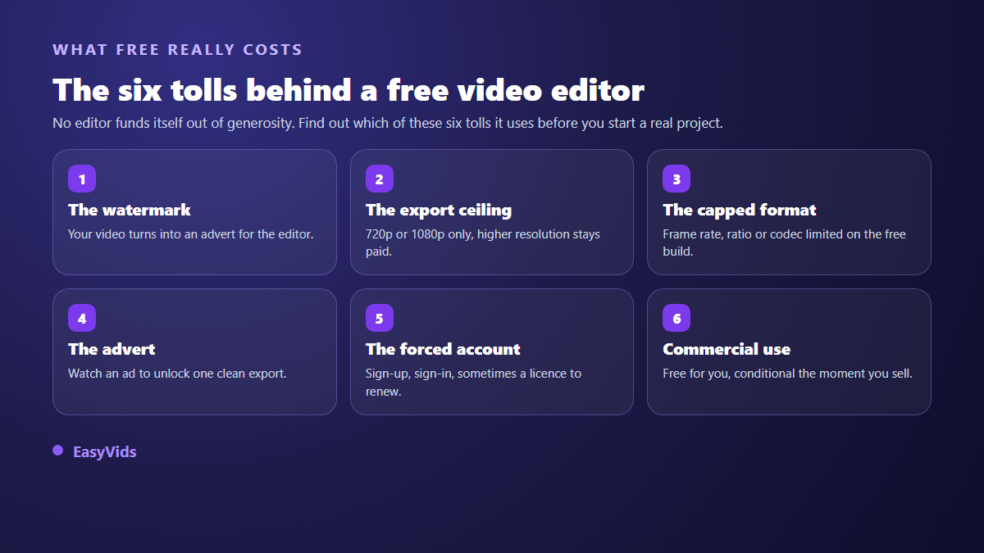
Task: Click the title 'The six tolls behind a free video editor'
Action: [348, 89]
